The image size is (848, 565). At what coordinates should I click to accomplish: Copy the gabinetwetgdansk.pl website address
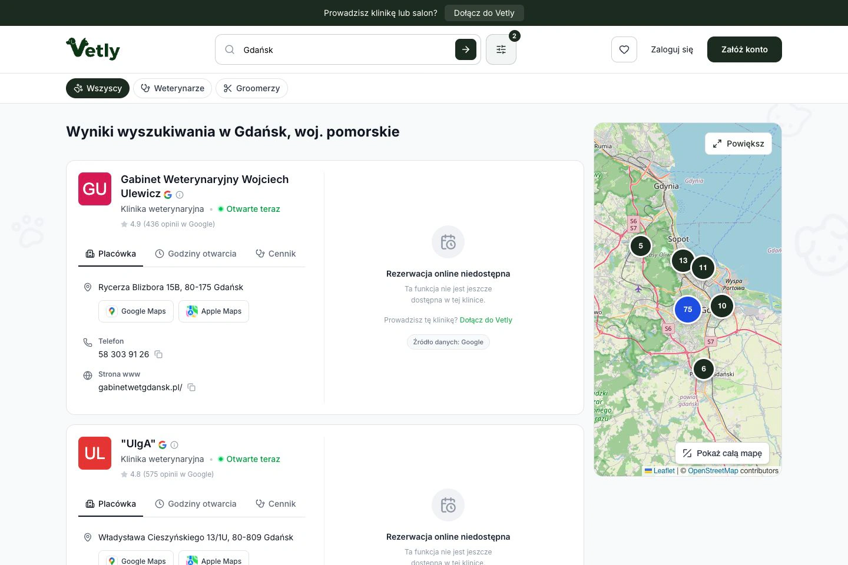pyautogui.click(x=191, y=387)
